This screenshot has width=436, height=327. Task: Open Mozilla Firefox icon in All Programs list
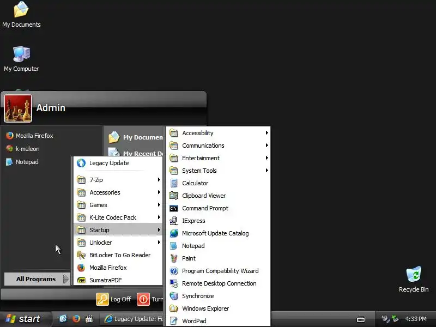click(81, 268)
